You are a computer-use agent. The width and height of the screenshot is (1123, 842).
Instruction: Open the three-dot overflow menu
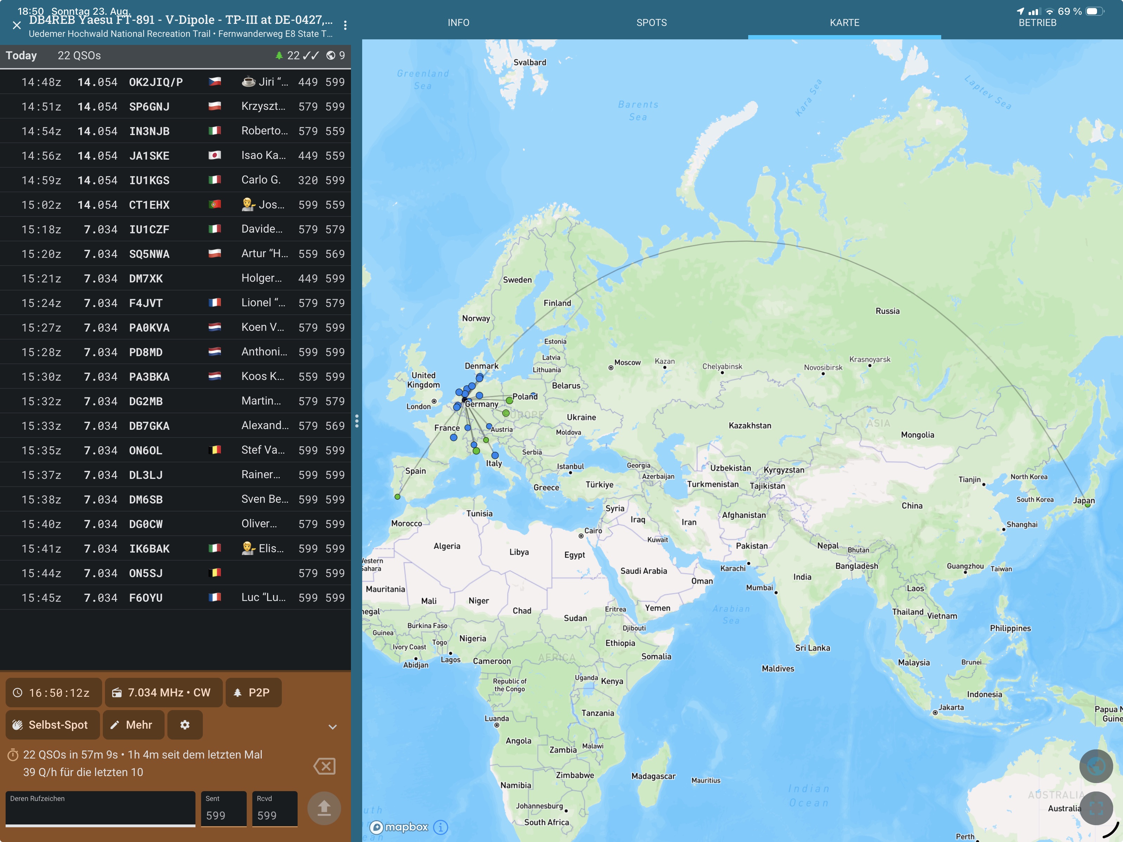tap(345, 25)
